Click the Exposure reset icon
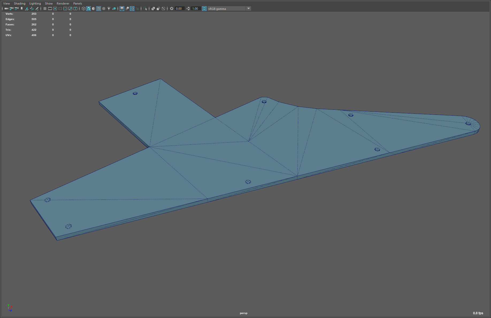Screen dimensions: 491x318 click(172, 9)
